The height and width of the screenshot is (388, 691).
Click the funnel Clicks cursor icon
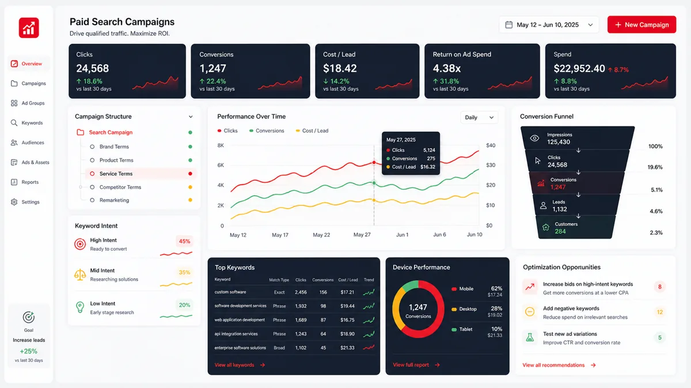point(538,161)
